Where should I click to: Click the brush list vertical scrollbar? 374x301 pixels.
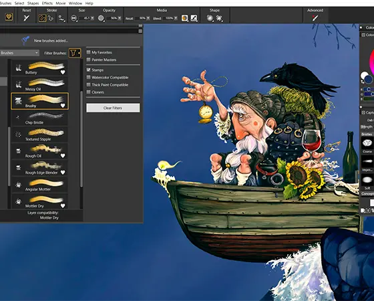81,138
